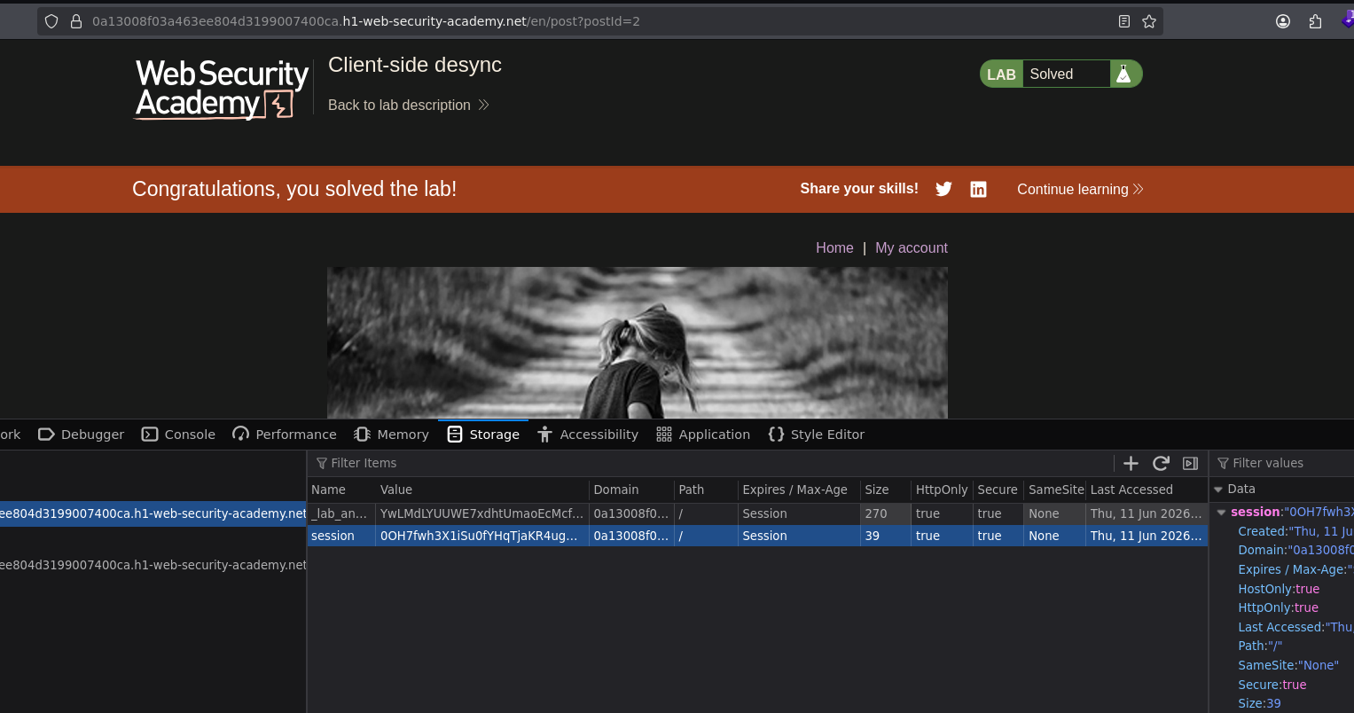Click the Size:39 detail in sidebar

coord(1259,703)
